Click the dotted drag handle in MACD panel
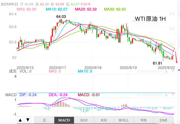 (150, 95)
